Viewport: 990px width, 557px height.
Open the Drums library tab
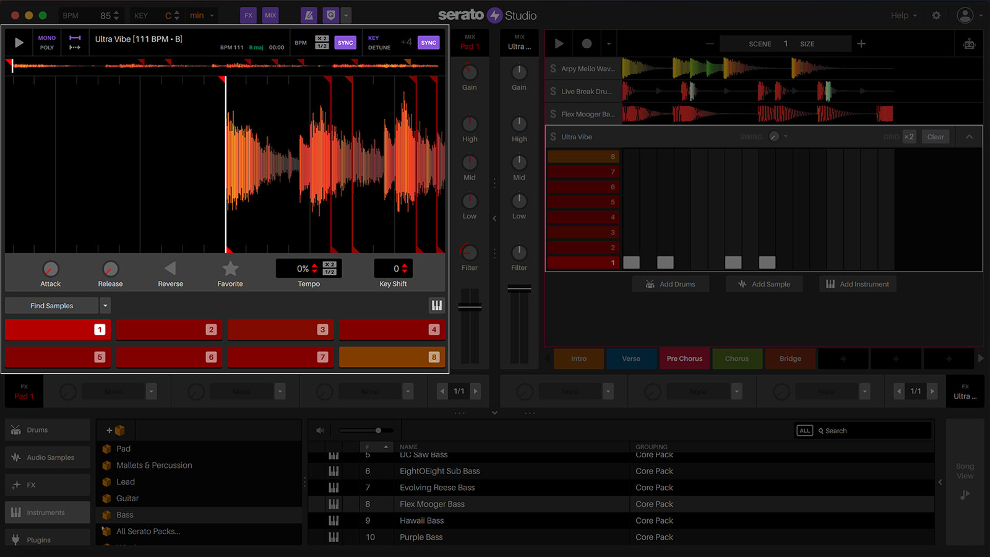point(48,430)
